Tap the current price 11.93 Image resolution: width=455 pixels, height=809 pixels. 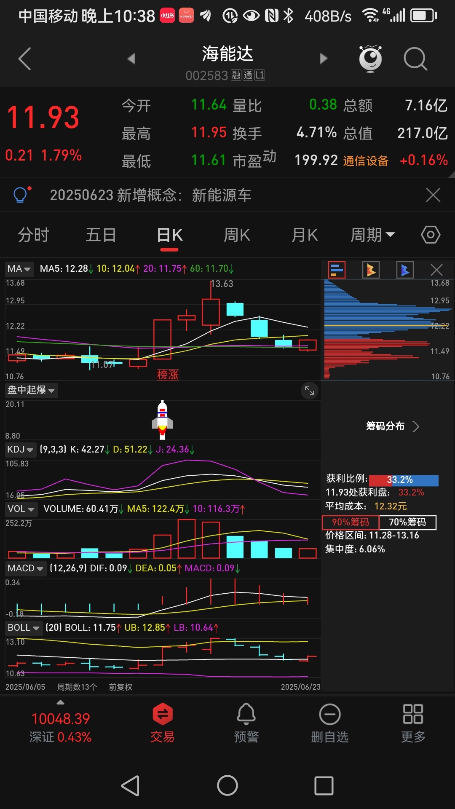43,118
